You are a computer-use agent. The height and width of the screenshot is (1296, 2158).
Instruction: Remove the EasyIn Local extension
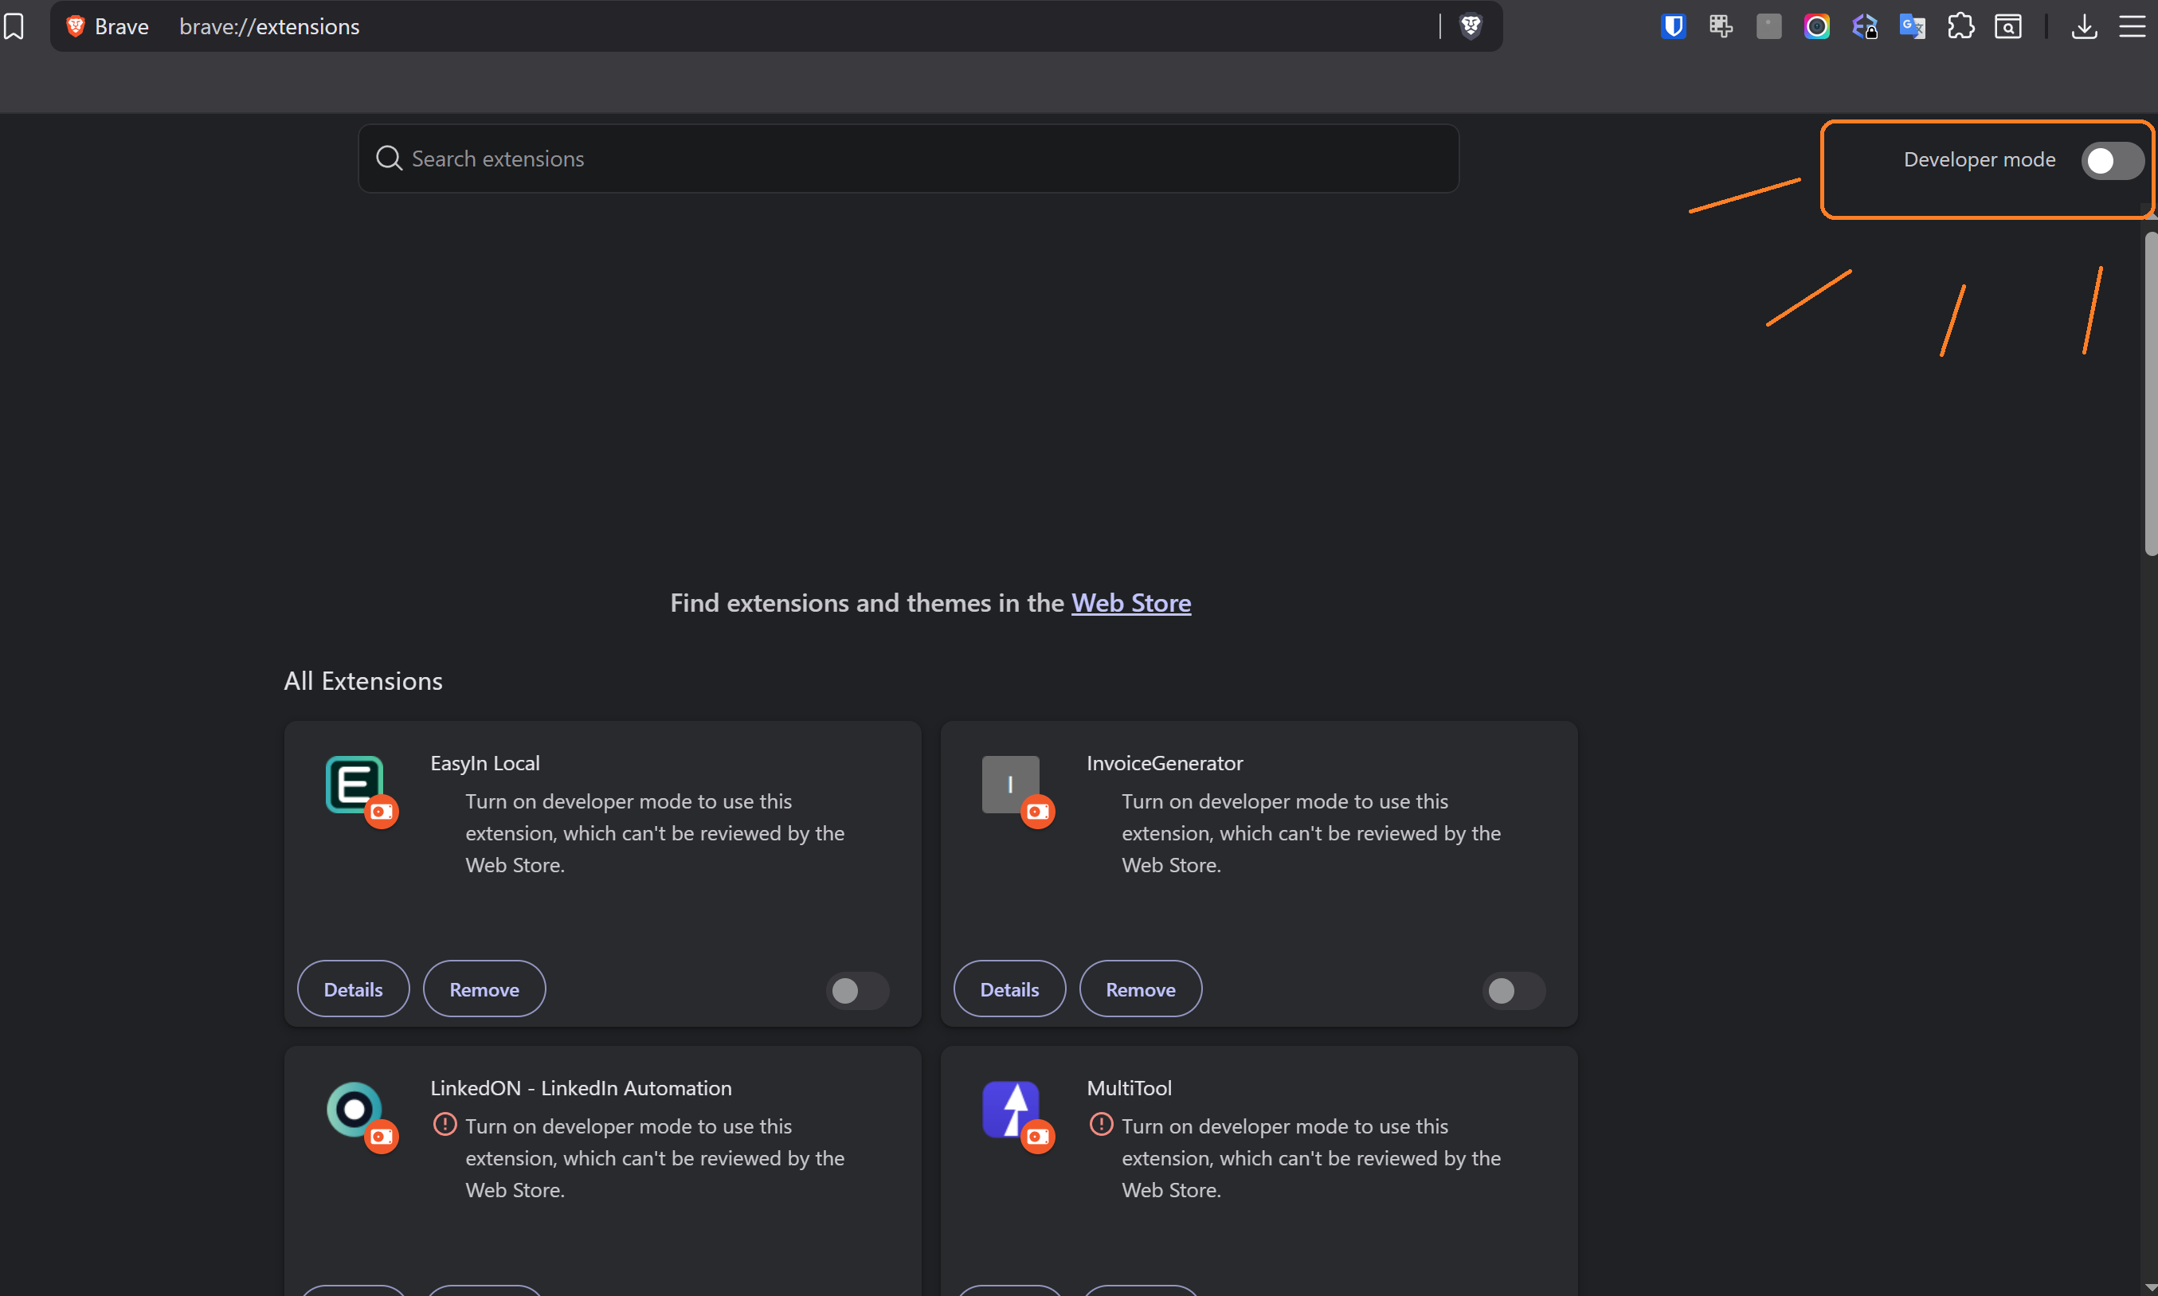coord(484,989)
